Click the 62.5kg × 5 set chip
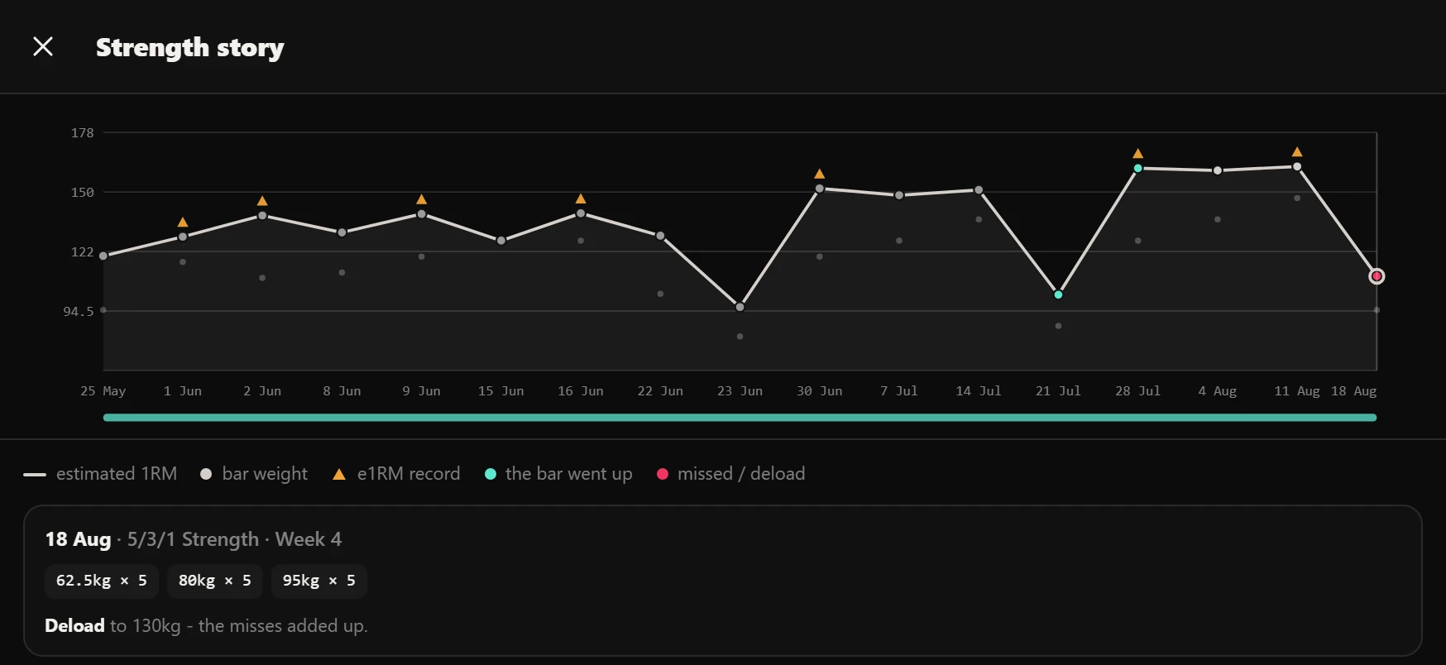This screenshot has width=1446, height=665. 102,581
